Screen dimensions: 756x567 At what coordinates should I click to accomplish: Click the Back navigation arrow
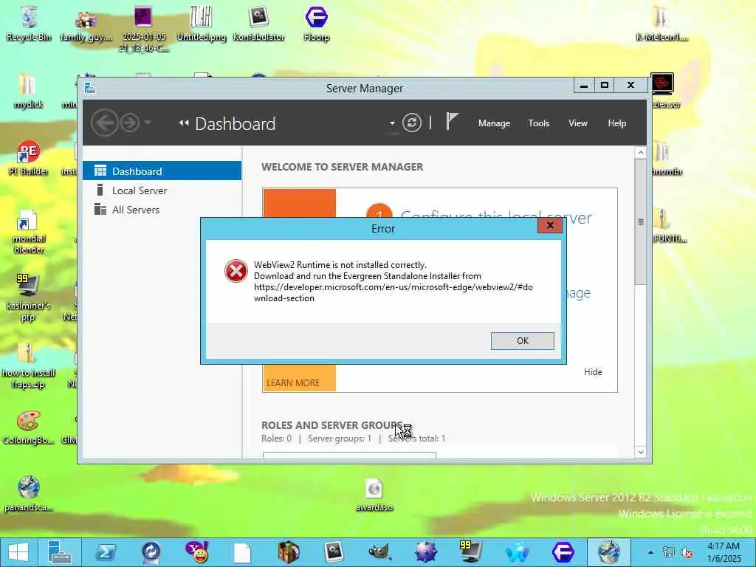click(x=105, y=123)
